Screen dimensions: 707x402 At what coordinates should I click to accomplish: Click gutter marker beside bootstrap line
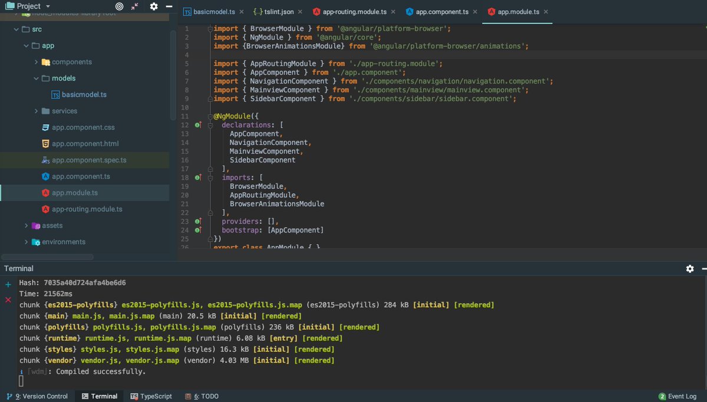point(199,230)
